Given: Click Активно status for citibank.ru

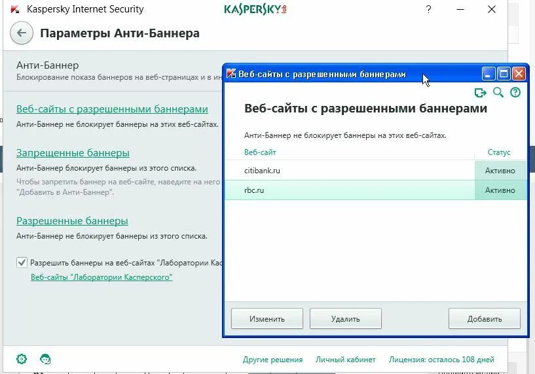Looking at the screenshot, I should pyautogui.click(x=500, y=171).
